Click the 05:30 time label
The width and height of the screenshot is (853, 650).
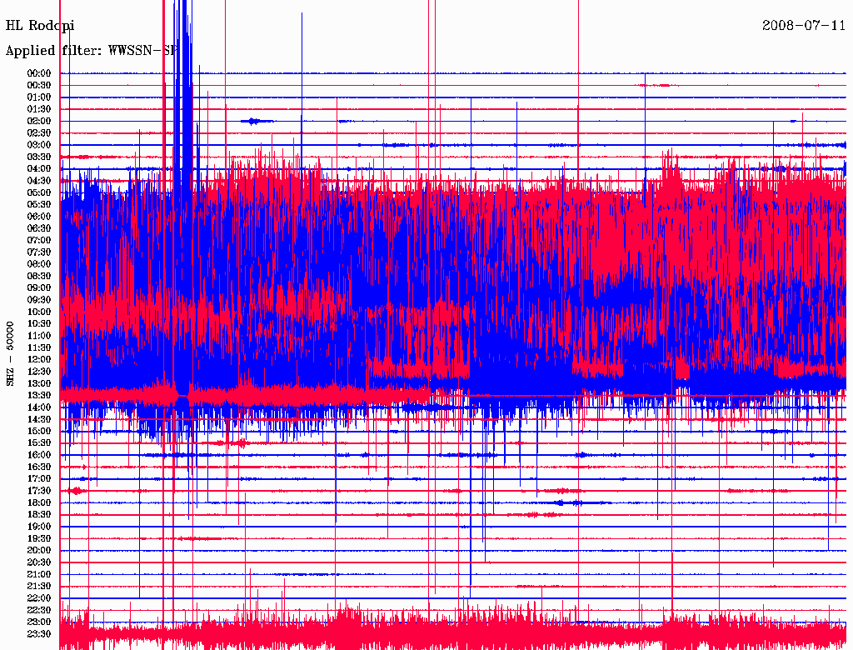(39, 204)
